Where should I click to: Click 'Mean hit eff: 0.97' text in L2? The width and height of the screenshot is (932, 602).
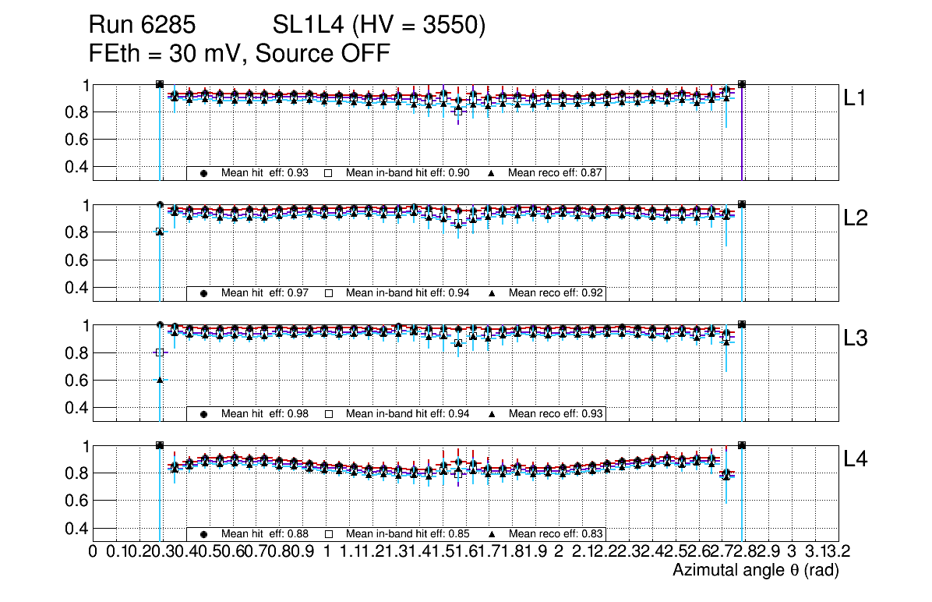tap(265, 293)
